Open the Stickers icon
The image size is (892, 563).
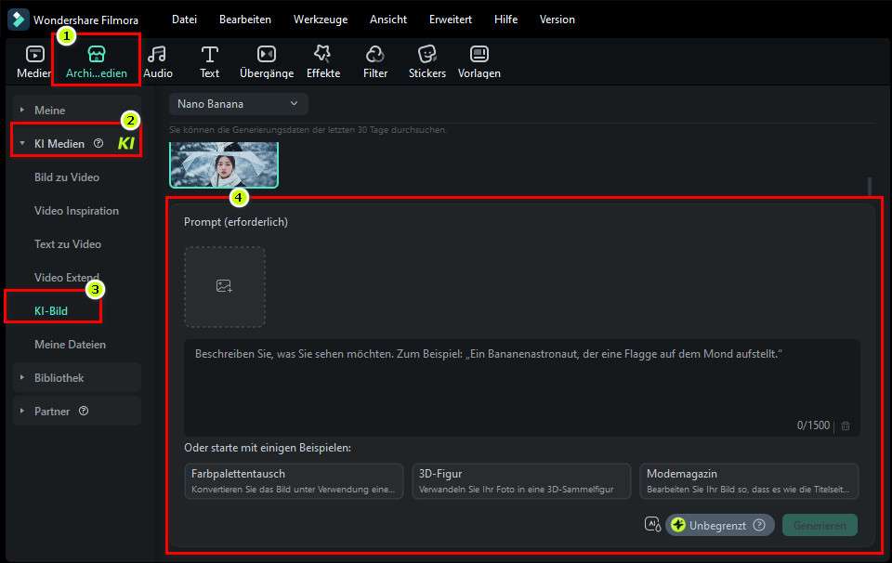tap(427, 55)
